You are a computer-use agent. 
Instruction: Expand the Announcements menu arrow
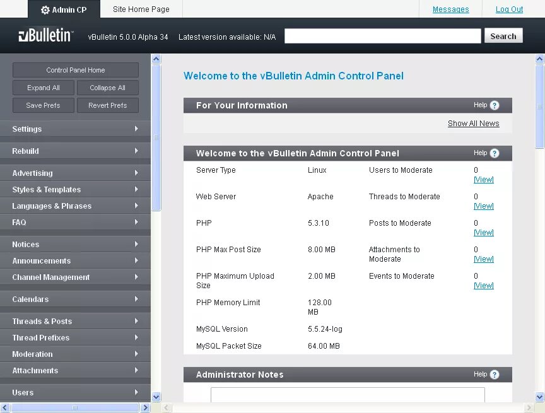click(x=136, y=260)
